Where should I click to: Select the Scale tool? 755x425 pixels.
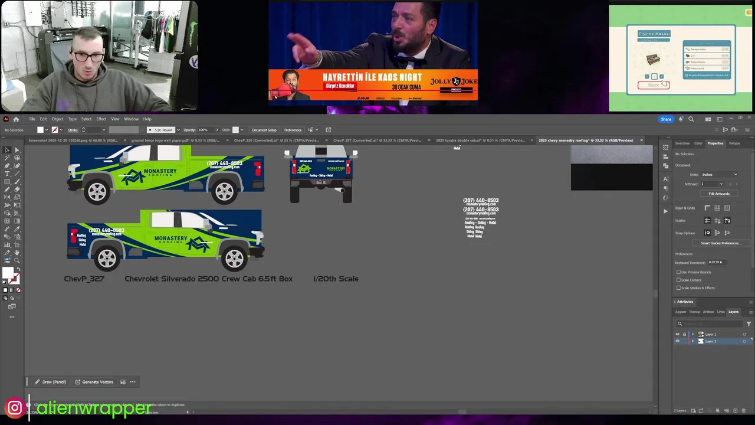pos(17,197)
